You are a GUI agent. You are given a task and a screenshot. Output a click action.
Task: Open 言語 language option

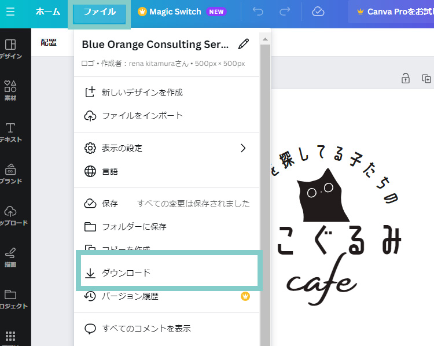click(167, 171)
